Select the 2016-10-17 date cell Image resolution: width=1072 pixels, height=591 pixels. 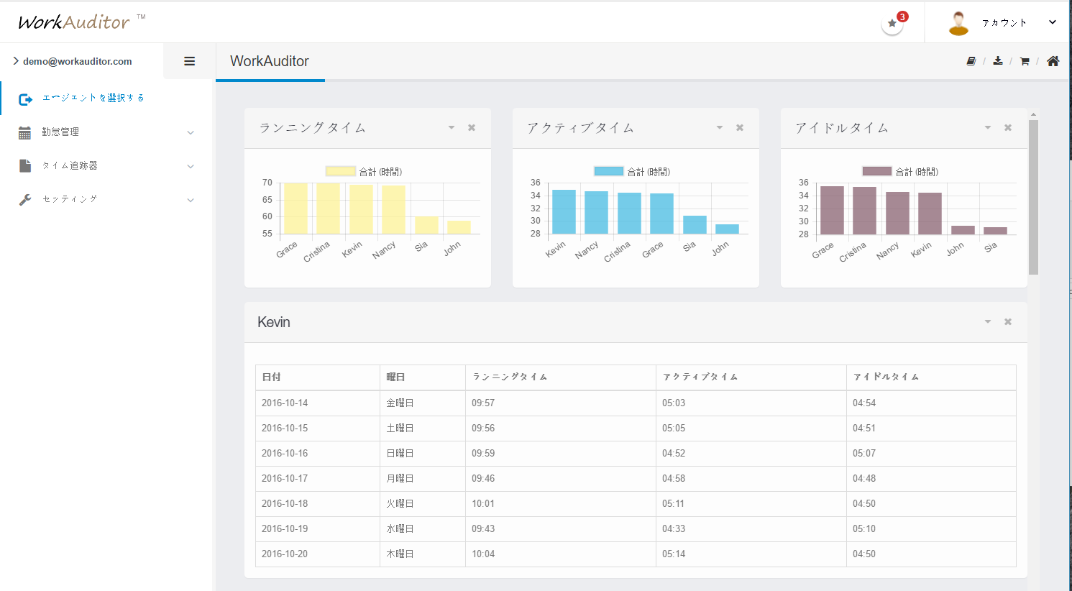318,479
